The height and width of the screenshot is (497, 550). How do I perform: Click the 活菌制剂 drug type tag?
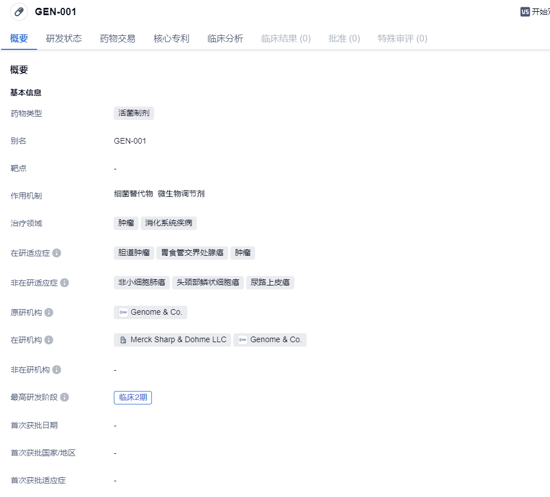pos(134,113)
